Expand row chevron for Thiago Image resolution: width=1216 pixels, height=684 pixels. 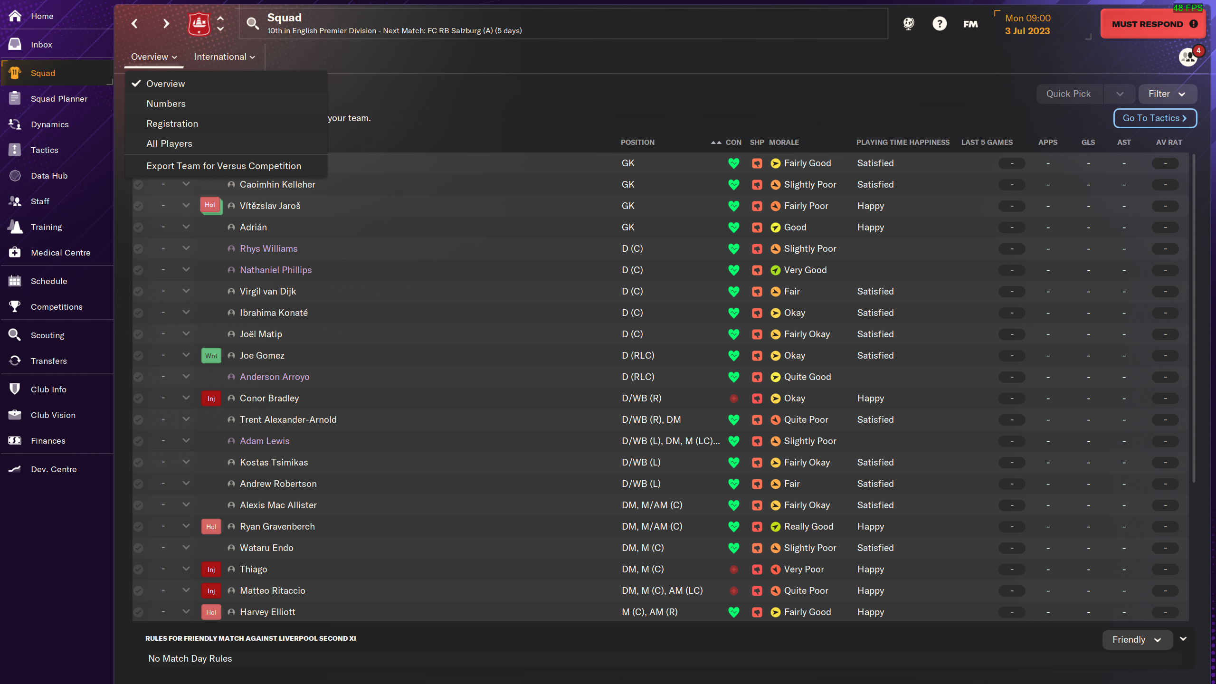tap(186, 569)
